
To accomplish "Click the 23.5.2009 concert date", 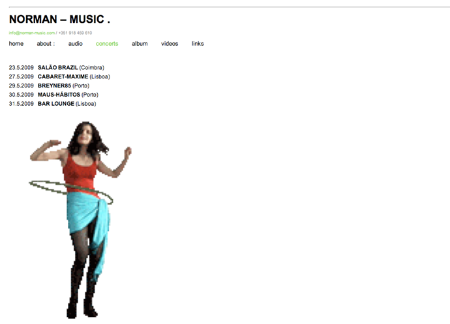I will pyautogui.click(x=22, y=67).
